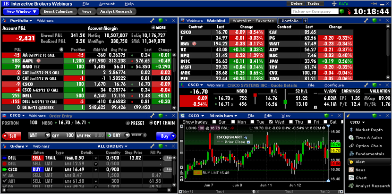Open the ALL ORDERS filter dropdown
Screen dimensions: 392x194
[112, 146]
